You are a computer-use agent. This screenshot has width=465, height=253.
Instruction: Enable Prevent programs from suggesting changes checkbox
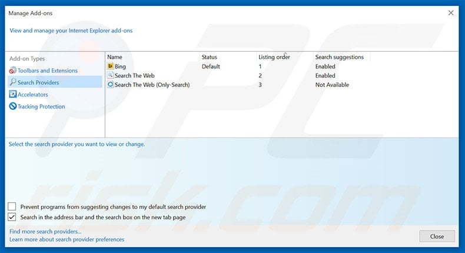tap(12, 207)
